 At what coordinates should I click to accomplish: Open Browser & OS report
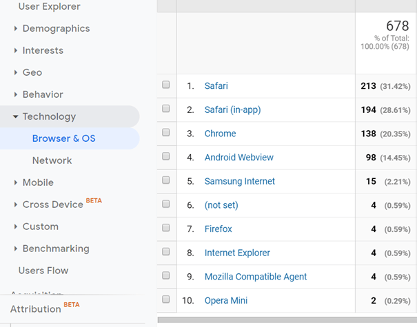point(64,138)
